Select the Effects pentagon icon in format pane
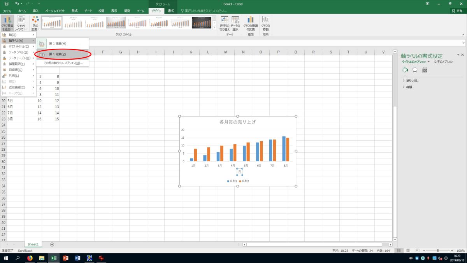 coord(415,70)
